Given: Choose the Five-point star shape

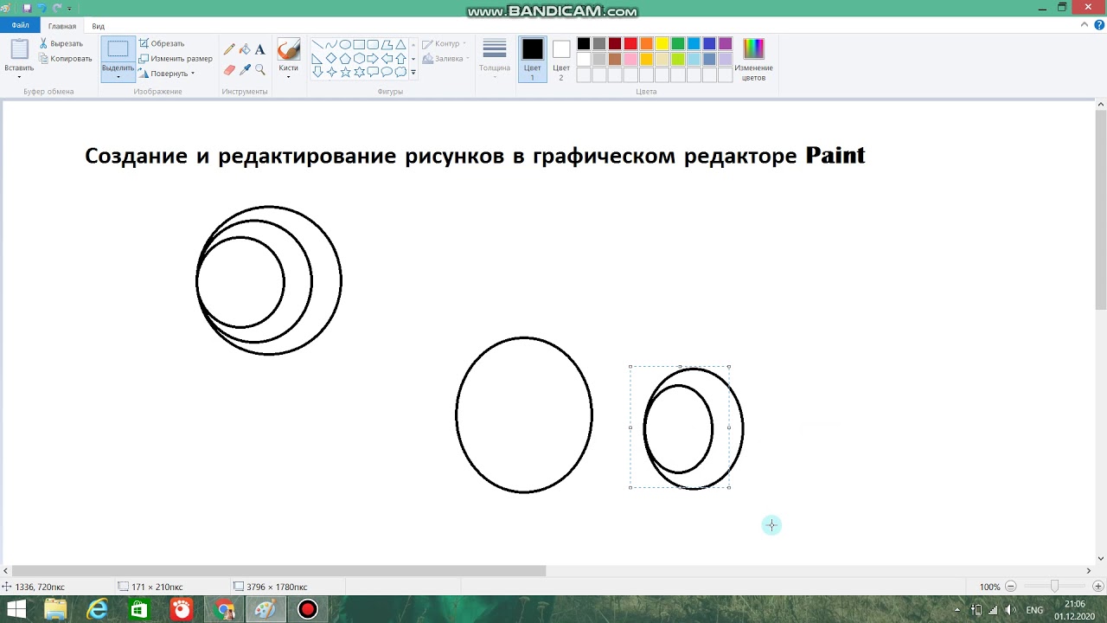Looking at the screenshot, I should pyautogui.click(x=345, y=73).
